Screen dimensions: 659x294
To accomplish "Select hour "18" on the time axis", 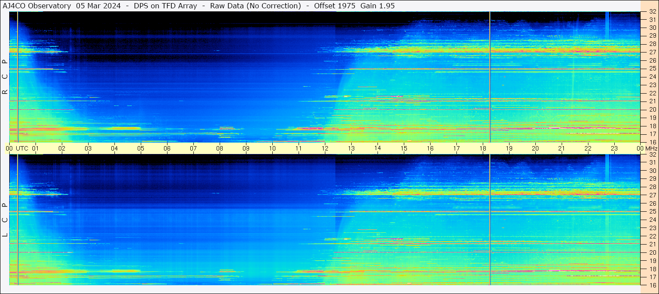I will click(x=483, y=148).
